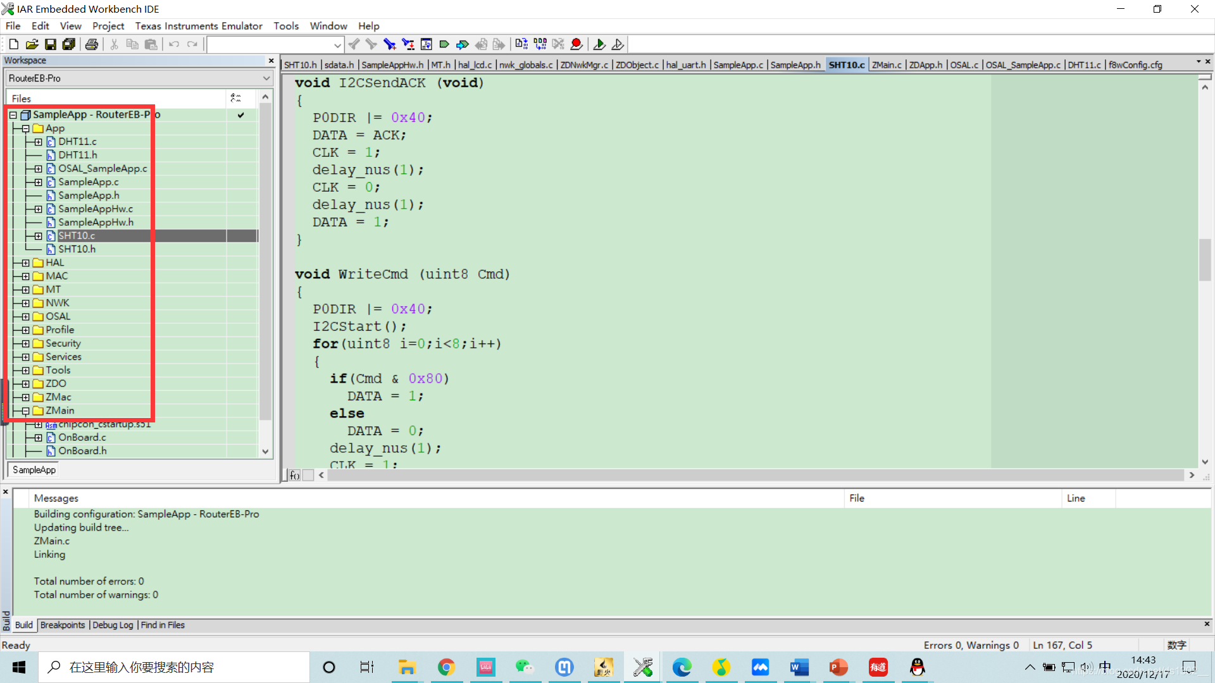1215x683 pixels.
Task: Expand the ZDO folder tree
Action: [x=27, y=383]
